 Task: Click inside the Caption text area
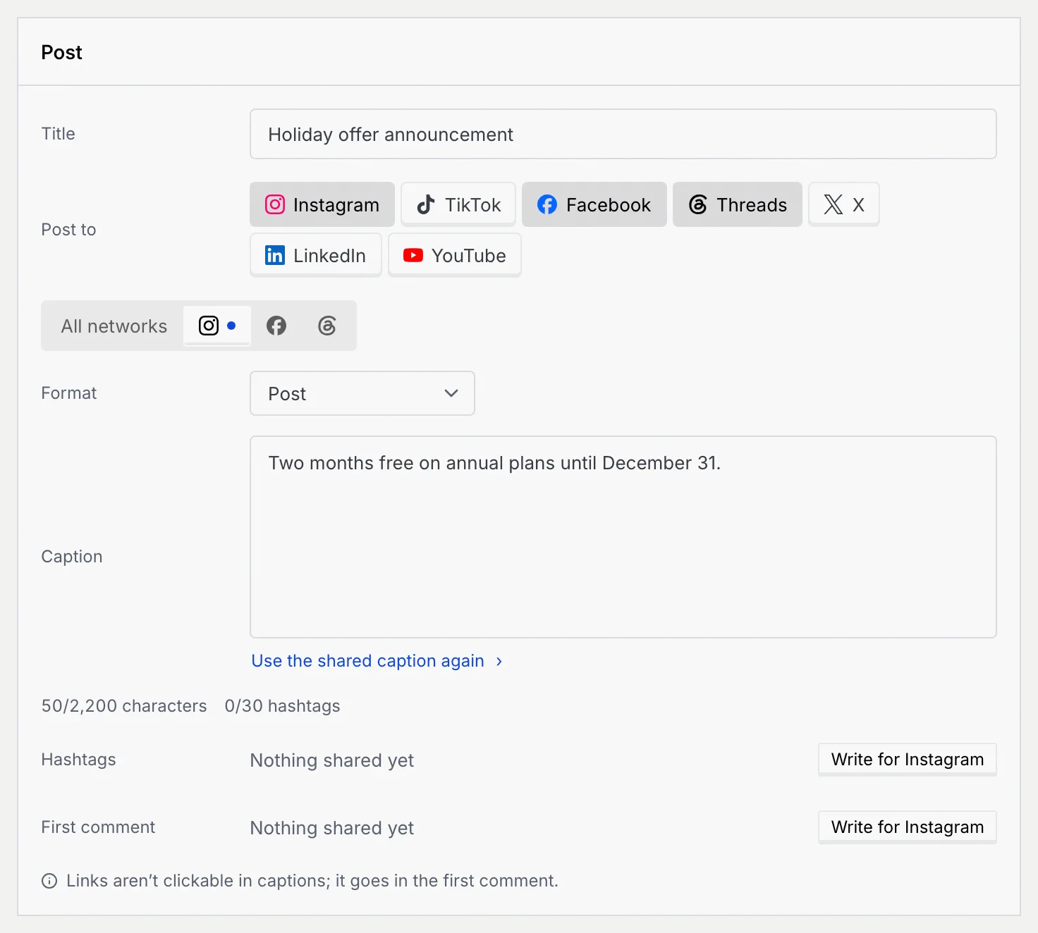(623, 537)
